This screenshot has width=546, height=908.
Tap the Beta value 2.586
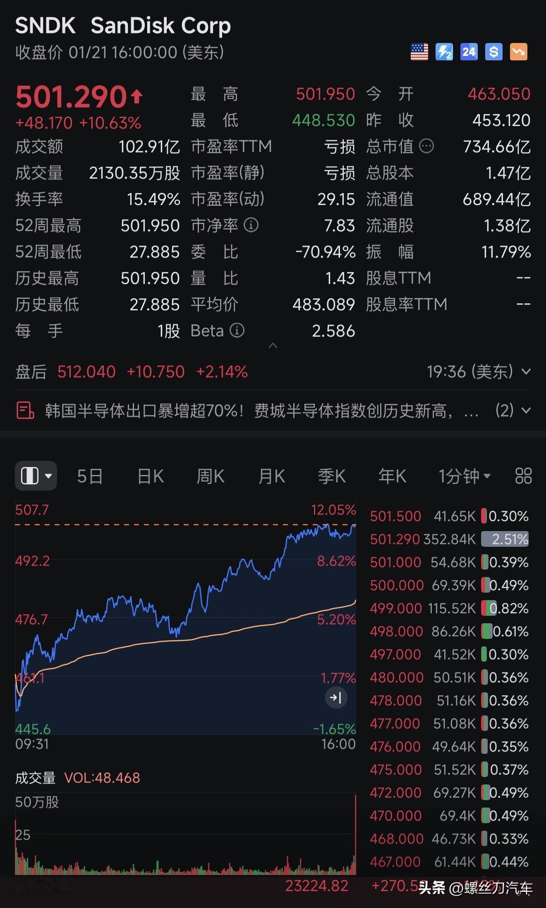(334, 331)
